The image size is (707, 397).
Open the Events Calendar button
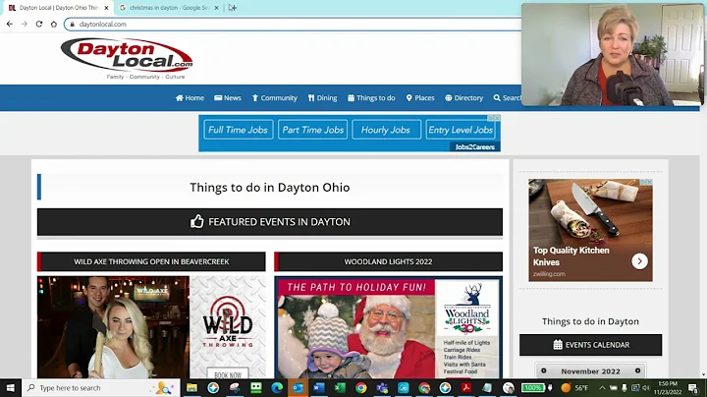tap(591, 345)
